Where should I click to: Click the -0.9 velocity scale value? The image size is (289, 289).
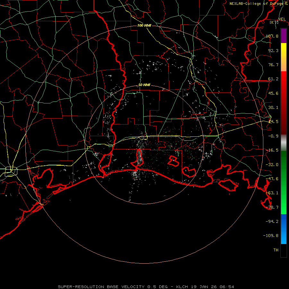coord(273,136)
